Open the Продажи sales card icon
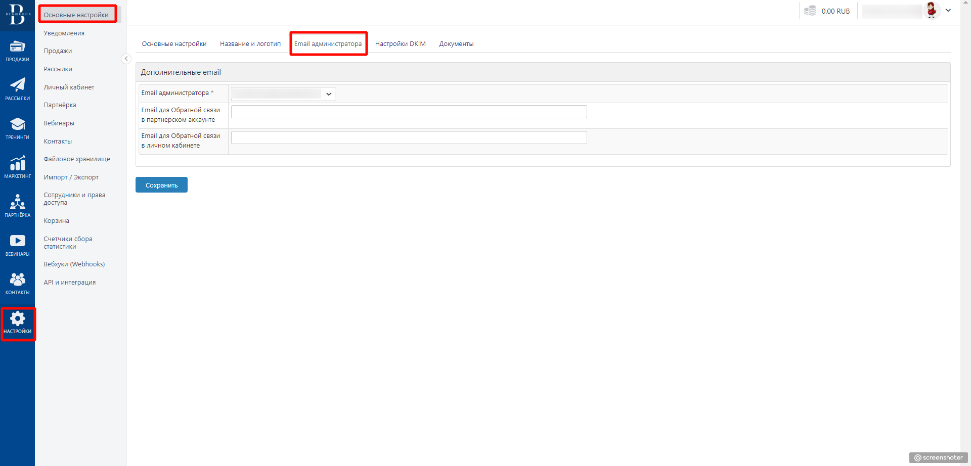The height and width of the screenshot is (466, 971). 17,47
